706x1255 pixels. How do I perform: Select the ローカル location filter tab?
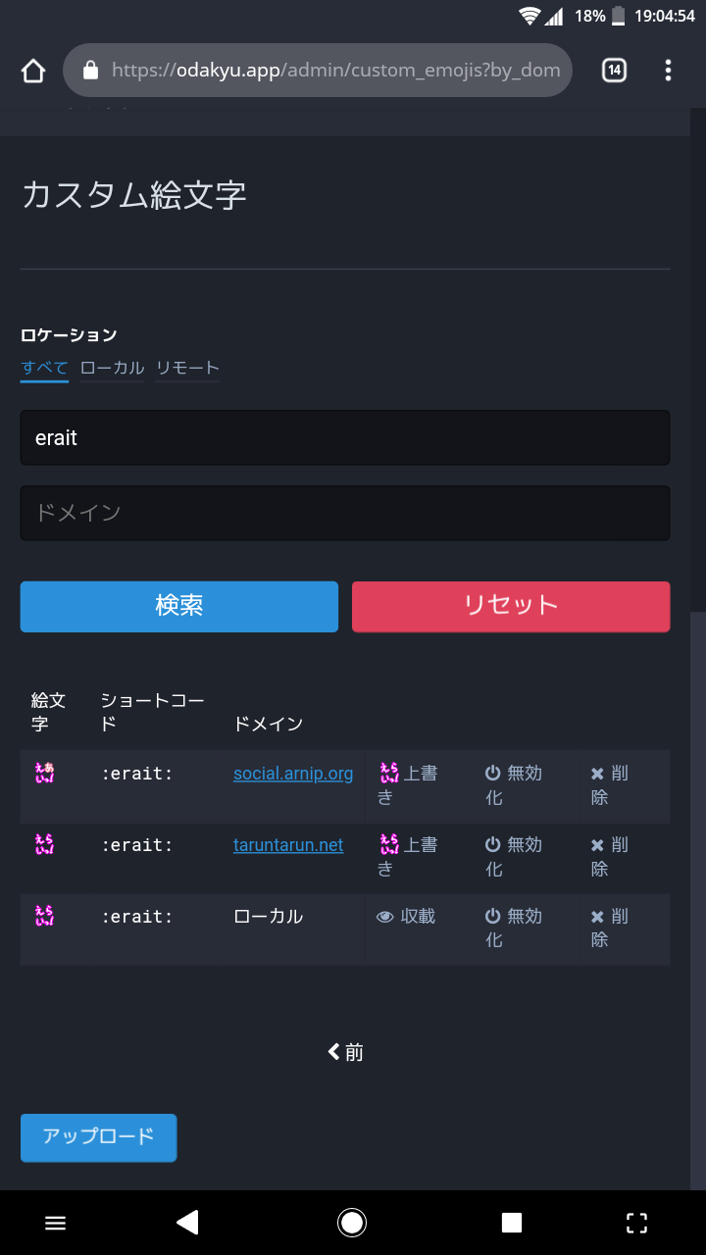(x=112, y=369)
